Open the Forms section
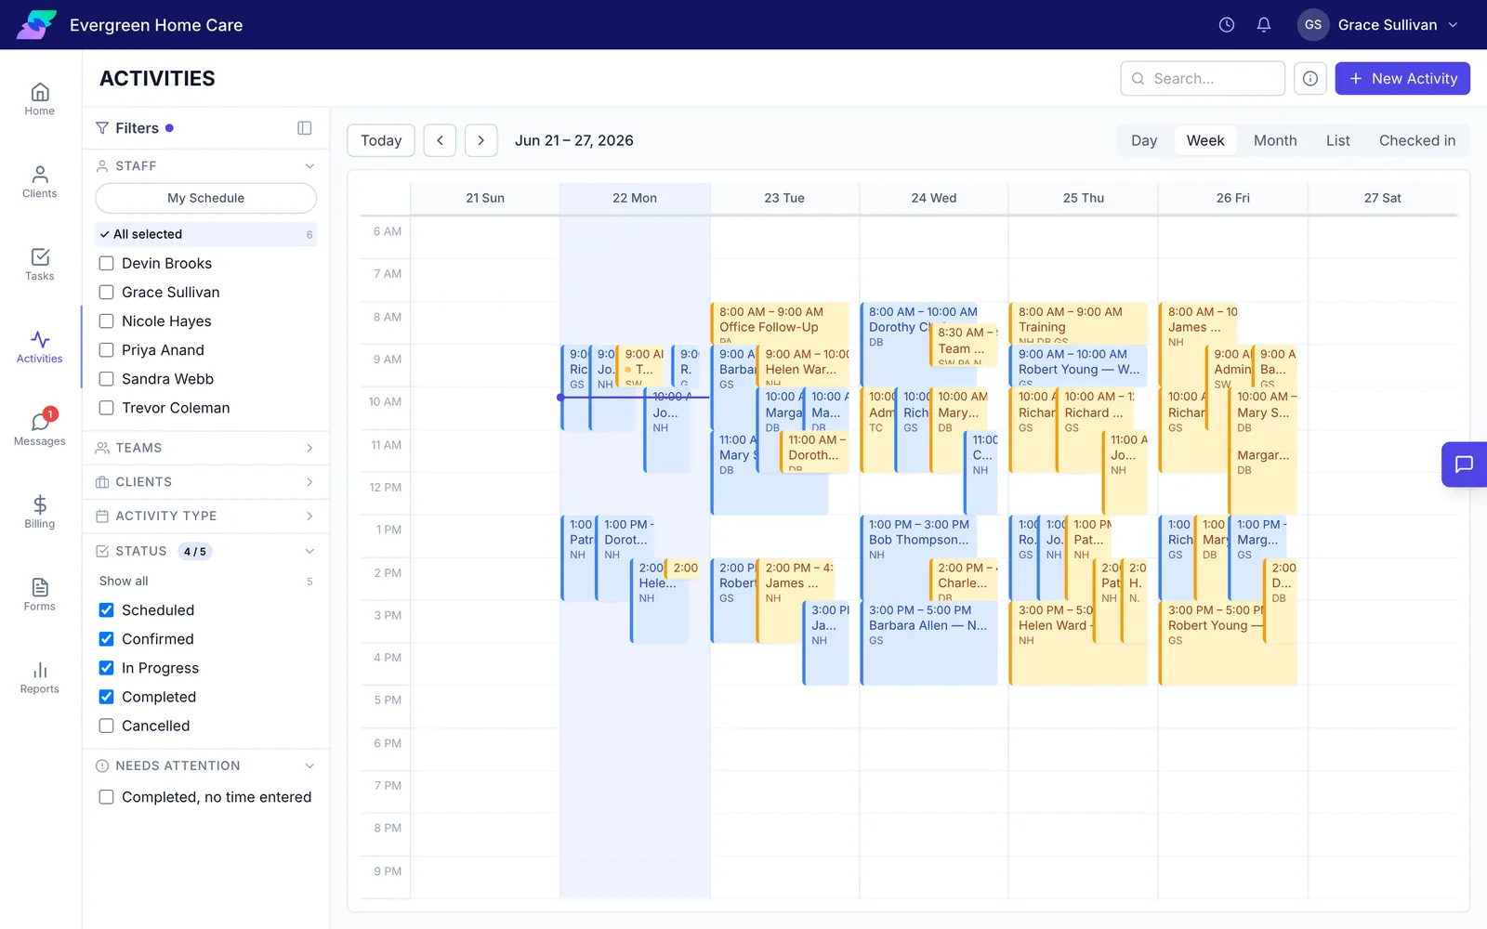This screenshot has height=929, width=1487. pos(39,595)
